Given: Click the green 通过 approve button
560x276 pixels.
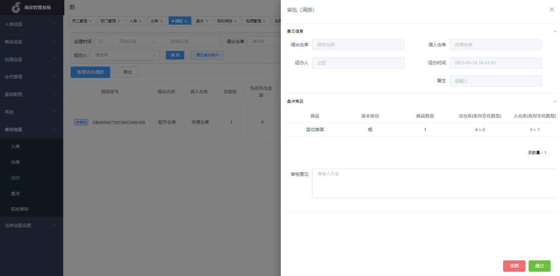Looking at the screenshot, I should click(539, 266).
